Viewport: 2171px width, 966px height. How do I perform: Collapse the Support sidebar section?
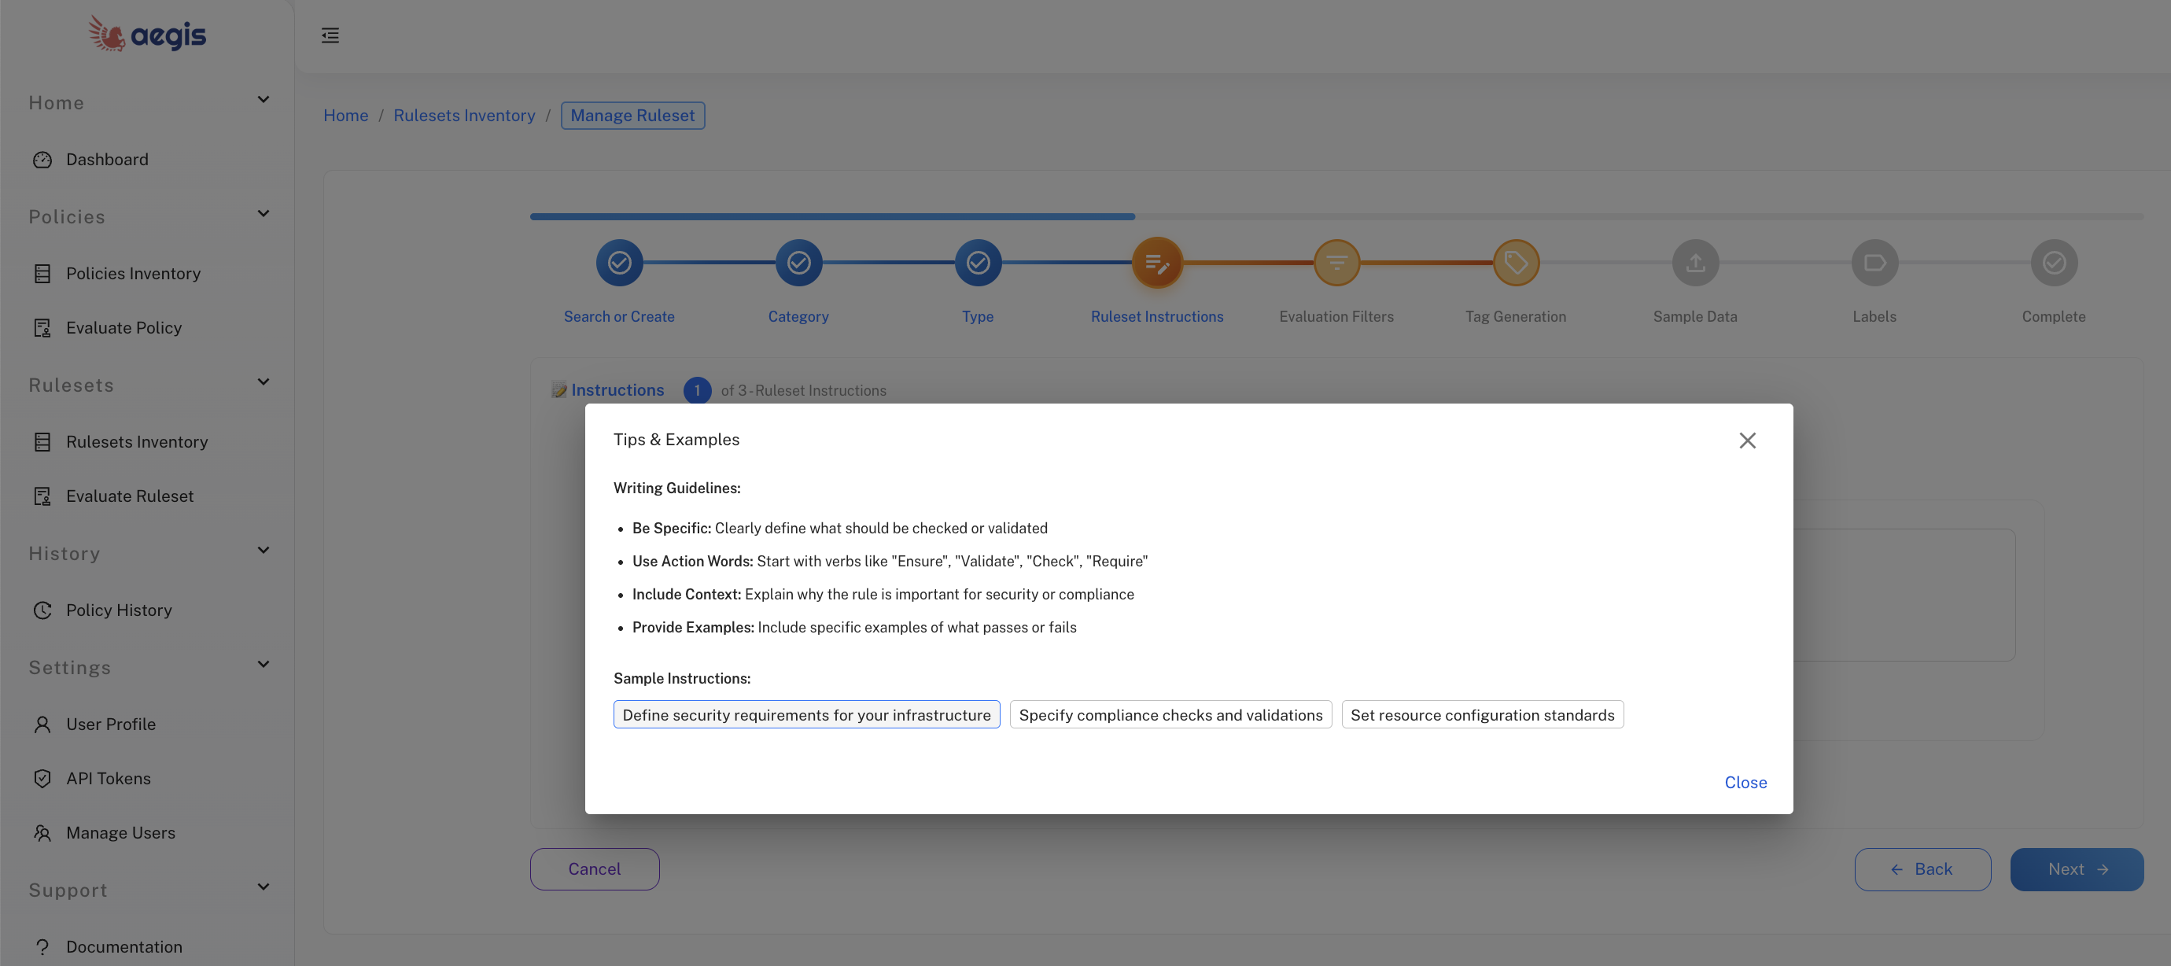click(263, 887)
